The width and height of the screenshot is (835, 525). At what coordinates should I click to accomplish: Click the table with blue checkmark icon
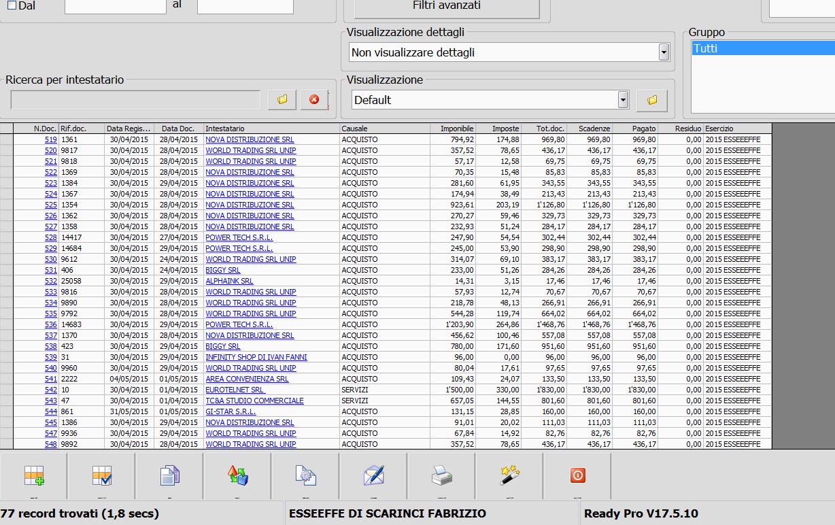tap(102, 476)
